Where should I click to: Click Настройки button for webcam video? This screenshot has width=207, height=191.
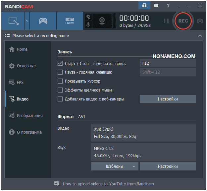168,99
